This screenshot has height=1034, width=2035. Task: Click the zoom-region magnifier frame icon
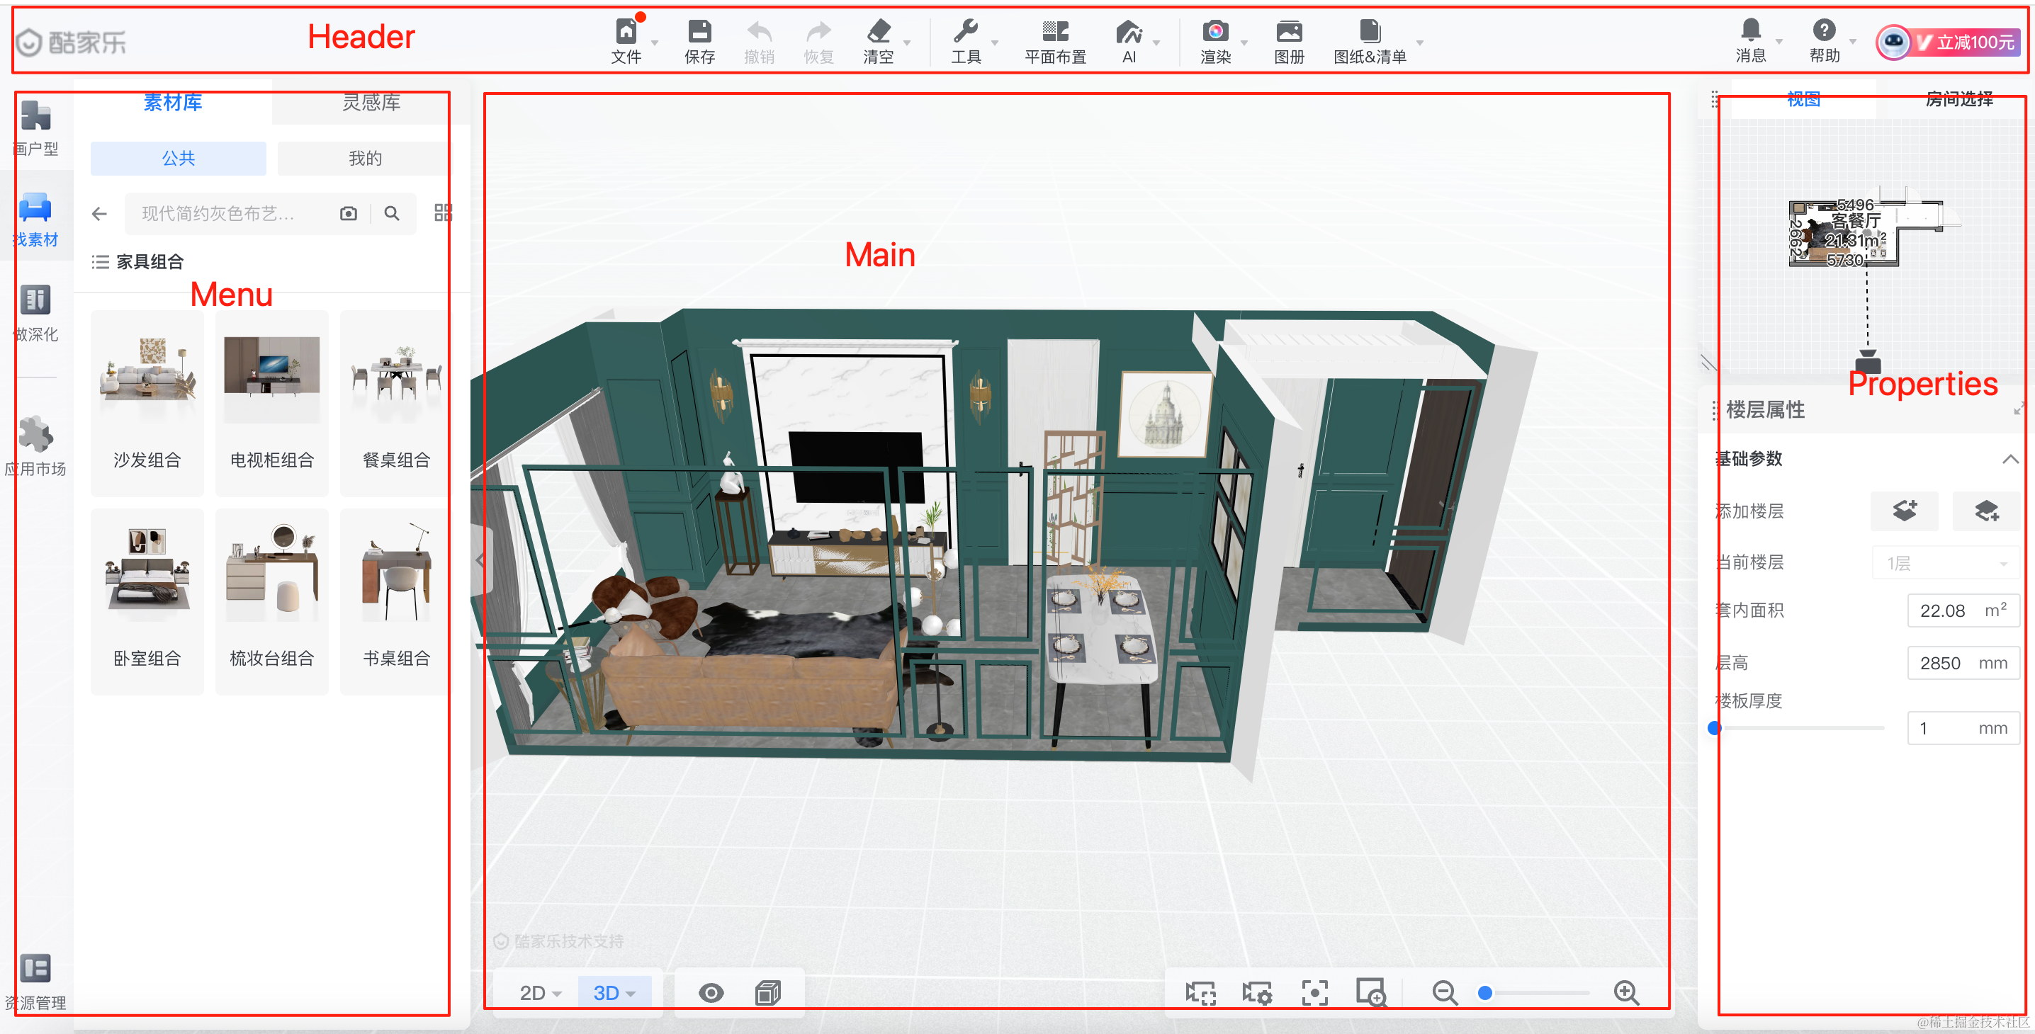pyautogui.click(x=1370, y=992)
